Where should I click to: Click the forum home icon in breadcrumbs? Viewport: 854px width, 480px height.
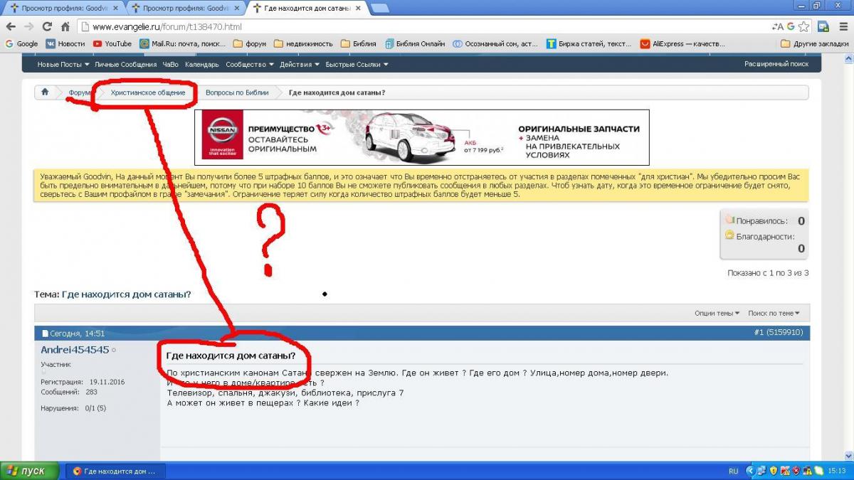tap(45, 92)
